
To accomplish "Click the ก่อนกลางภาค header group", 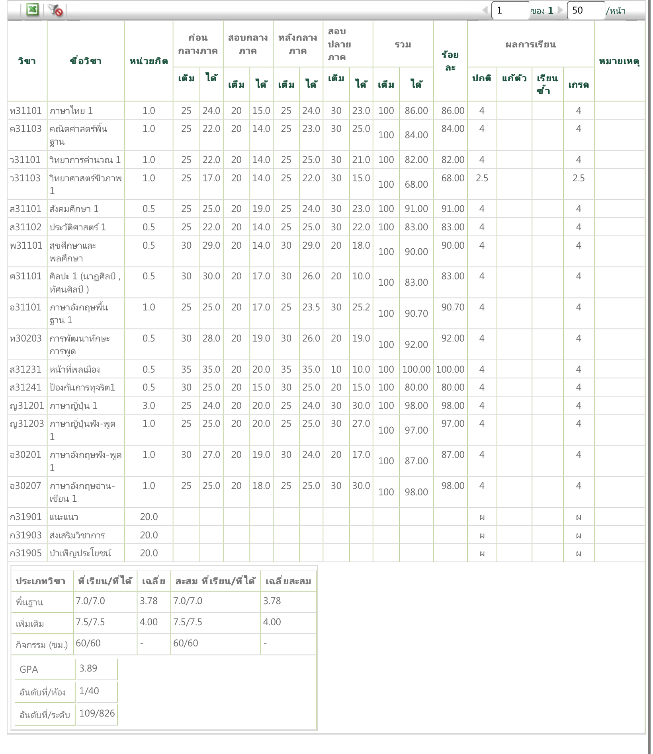I will point(198,44).
